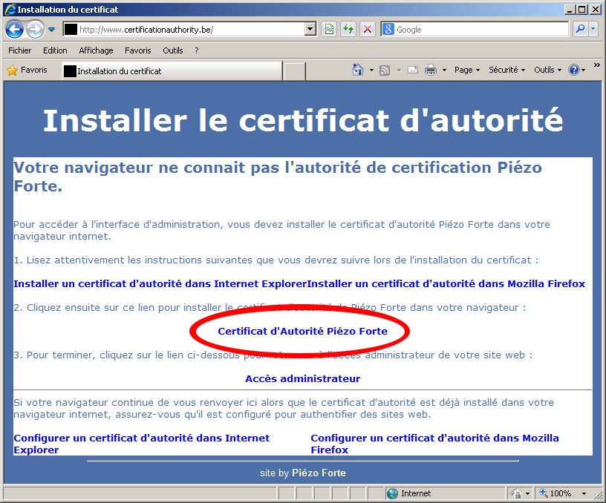Image resolution: width=606 pixels, height=503 pixels.
Task: Click the Forward navigation arrow
Action: [35, 30]
